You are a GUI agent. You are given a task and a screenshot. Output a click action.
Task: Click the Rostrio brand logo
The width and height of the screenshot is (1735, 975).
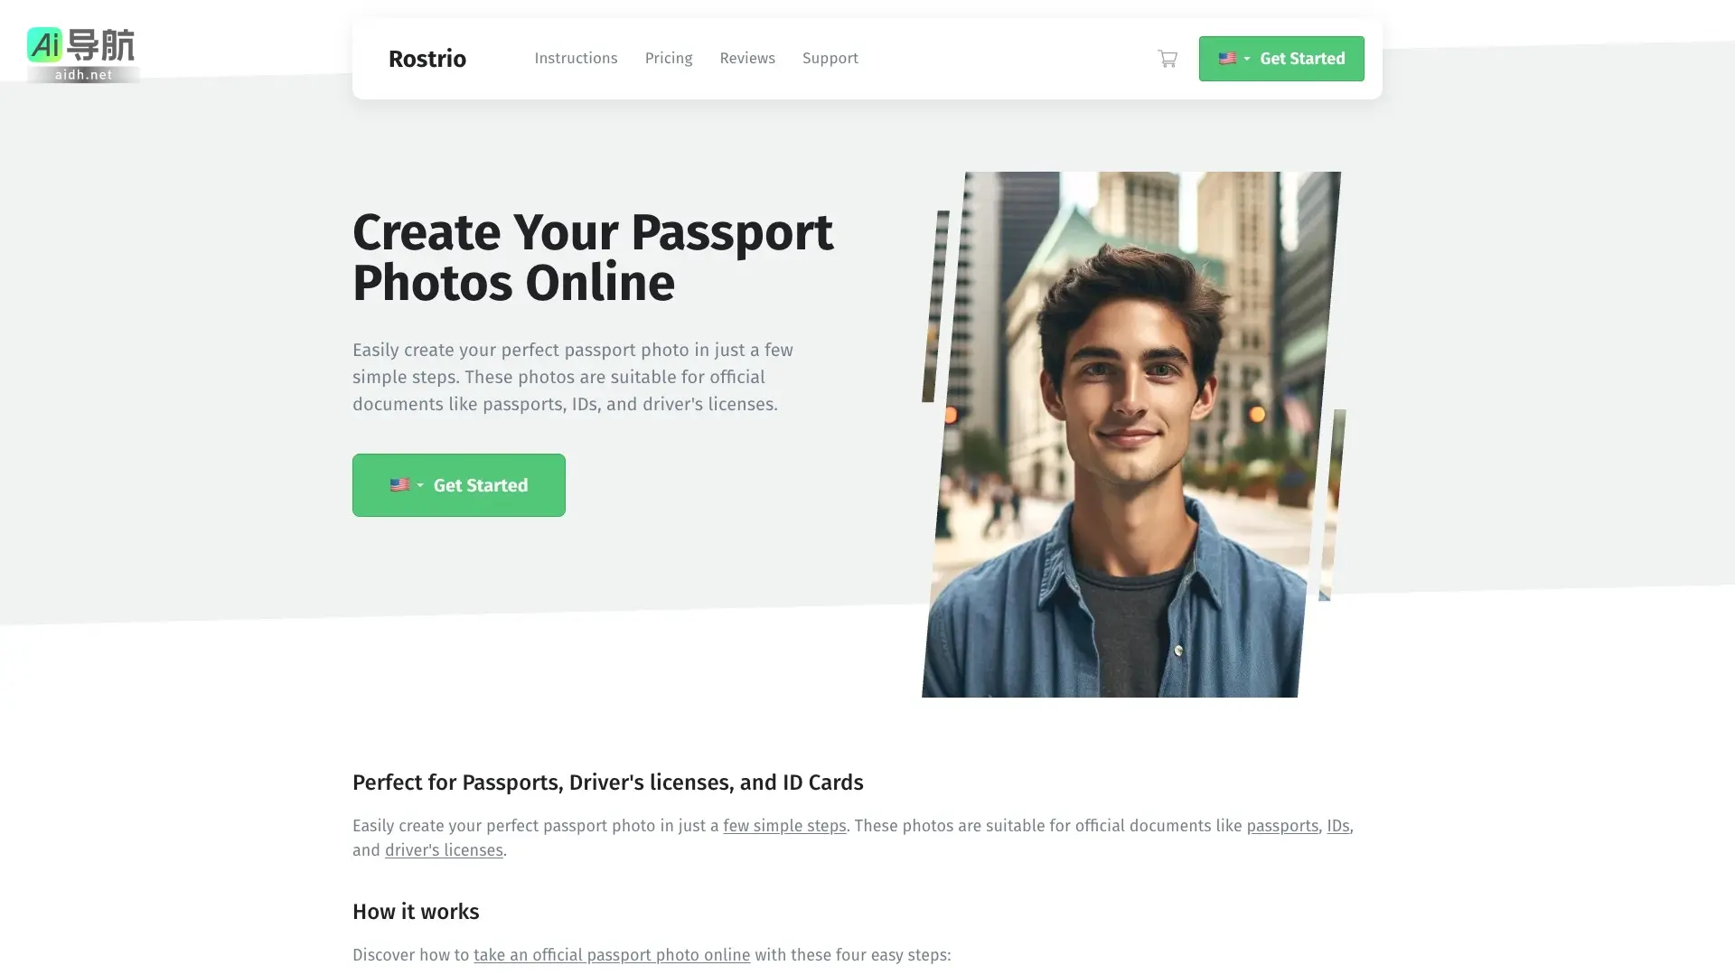pyautogui.click(x=427, y=59)
